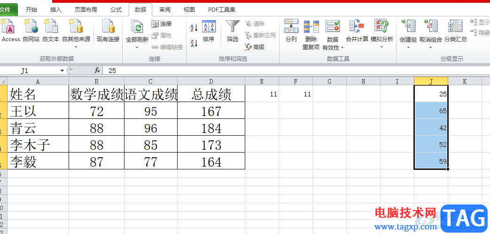The height and width of the screenshot is (234, 490).
Task: Sort ascending with the A-Z icon
Action: [194, 28]
